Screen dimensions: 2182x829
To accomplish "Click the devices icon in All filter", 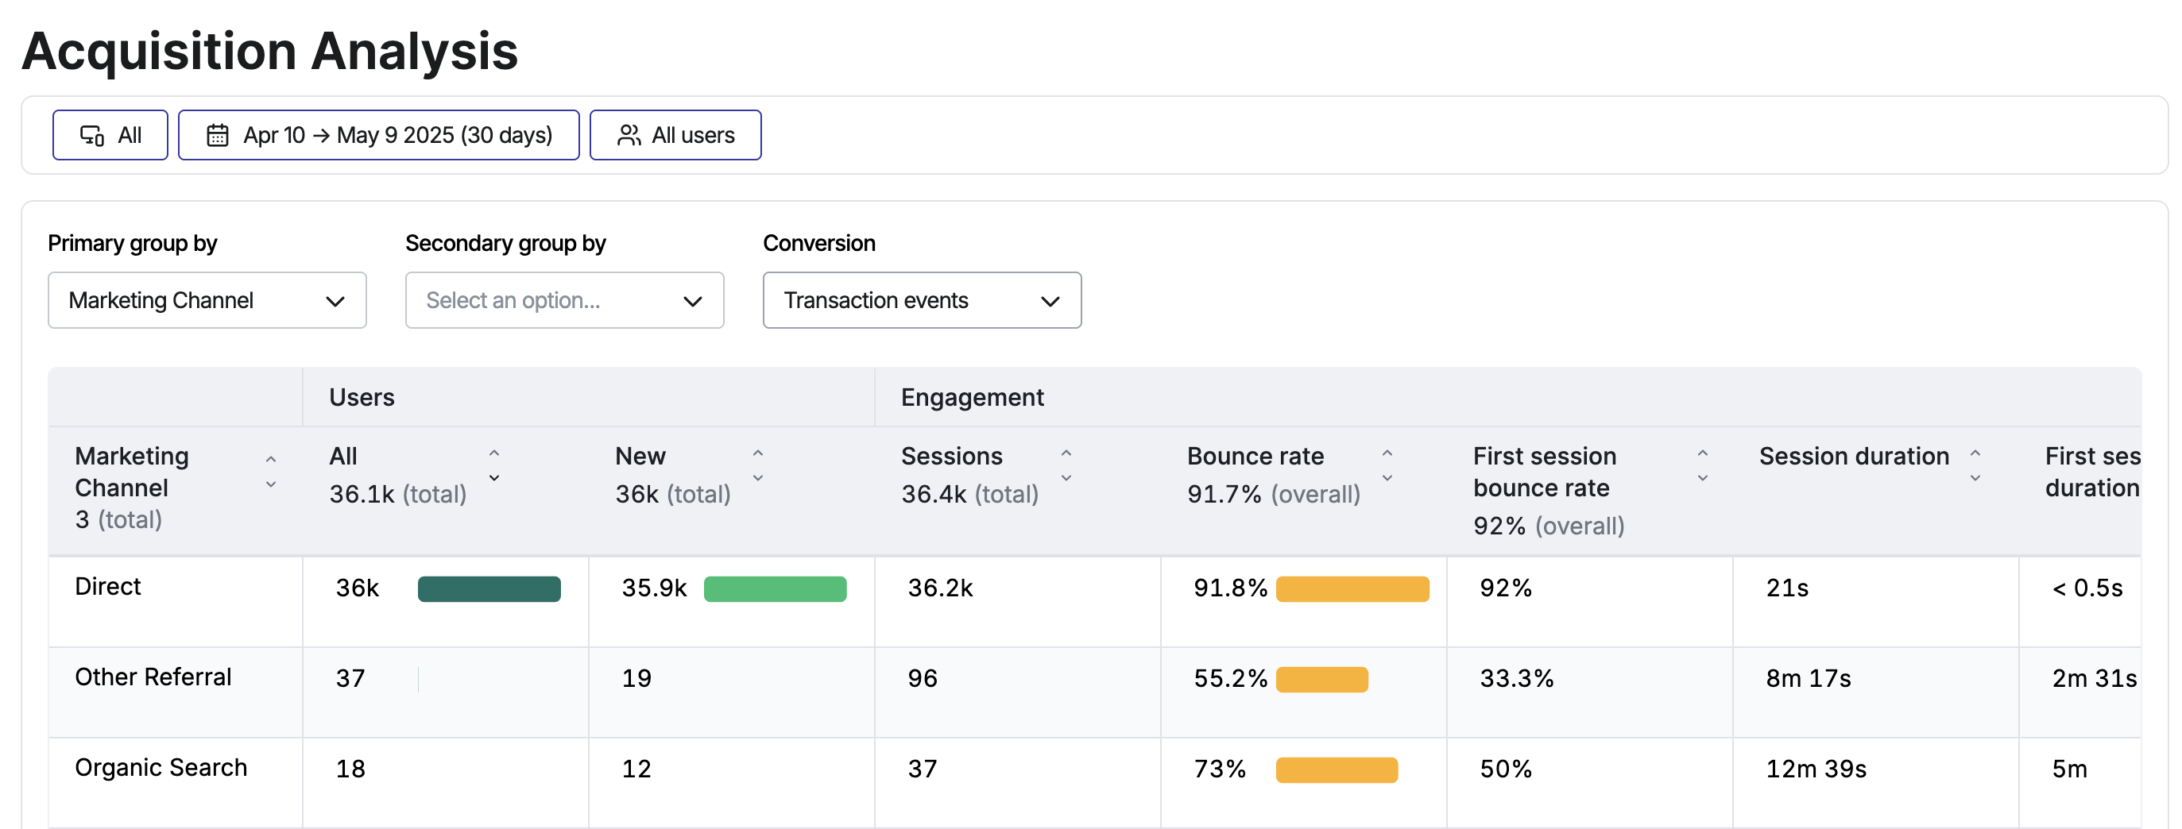I will pyautogui.click(x=91, y=135).
